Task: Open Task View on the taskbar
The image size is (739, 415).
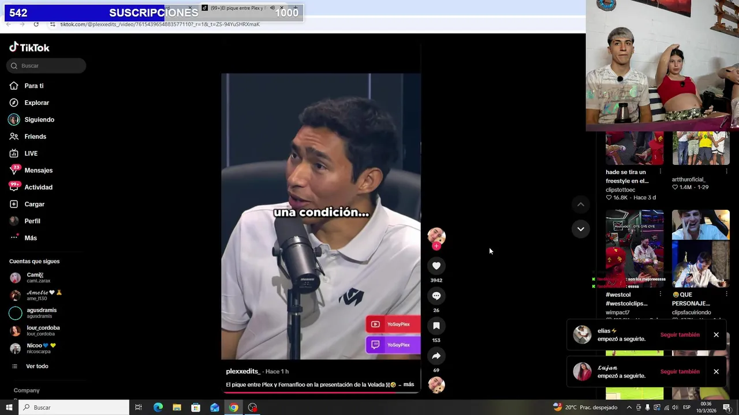Action: pos(139,408)
